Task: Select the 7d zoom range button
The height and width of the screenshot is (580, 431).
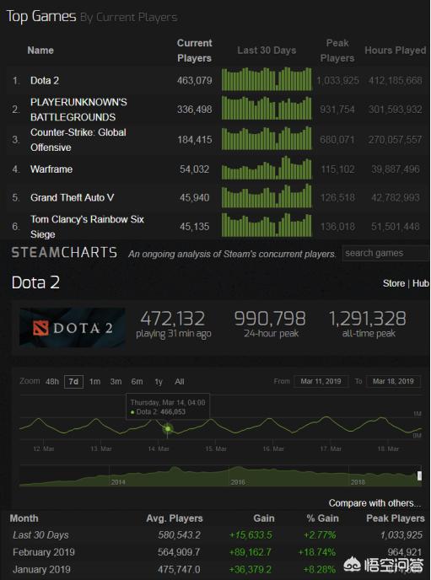Action: (x=73, y=382)
